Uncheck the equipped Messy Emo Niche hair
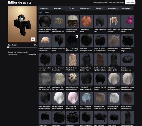The height and width of the screenshot is (126, 142). pyautogui.click(x=77, y=36)
